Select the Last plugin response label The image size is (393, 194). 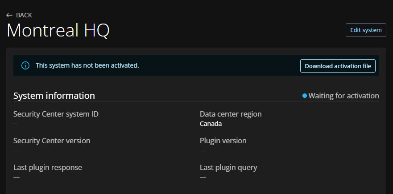[48, 167]
